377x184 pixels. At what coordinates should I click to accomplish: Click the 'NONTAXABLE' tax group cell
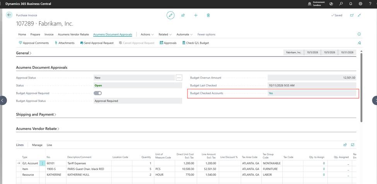pos(271,164)
